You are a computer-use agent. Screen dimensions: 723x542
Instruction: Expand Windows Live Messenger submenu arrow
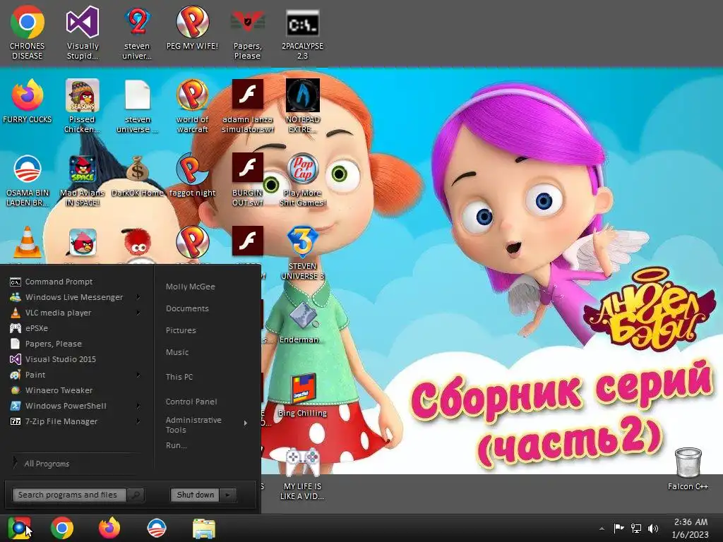tap(138, 297)
